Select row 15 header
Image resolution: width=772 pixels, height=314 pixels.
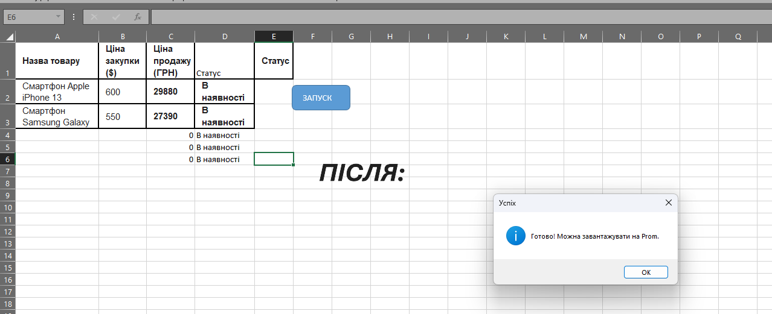pyautogui.click(x=8, y=268)
